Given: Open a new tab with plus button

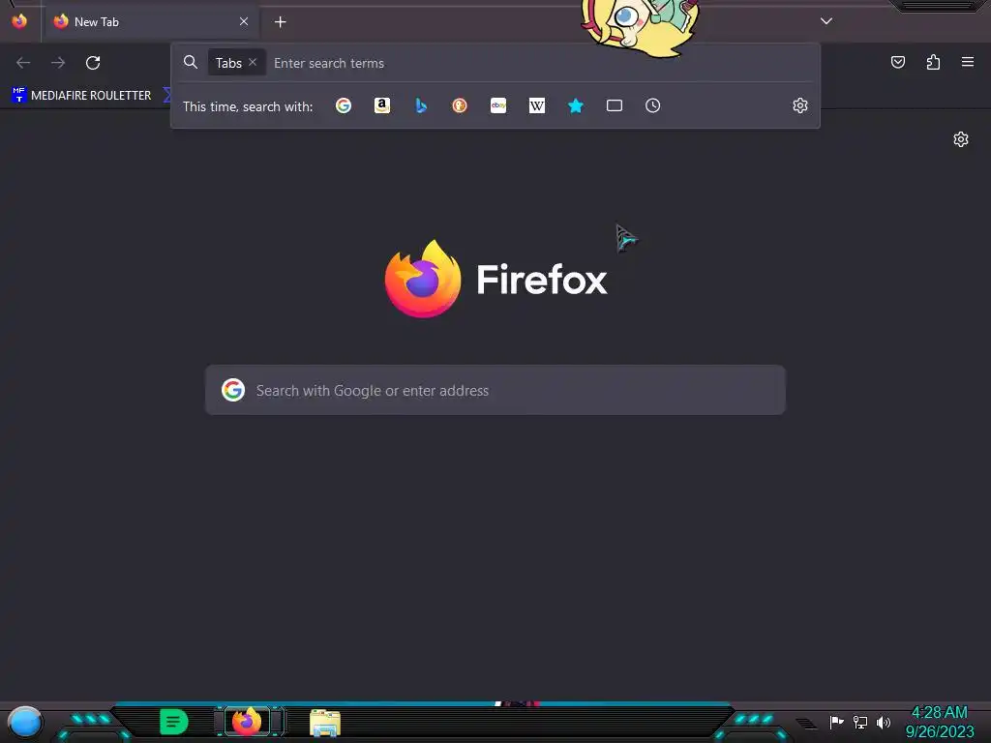Looking at the screenshot, I should [x=280, y=22].
